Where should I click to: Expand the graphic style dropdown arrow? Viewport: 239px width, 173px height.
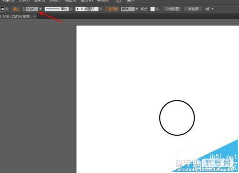(x=157, y=9)
